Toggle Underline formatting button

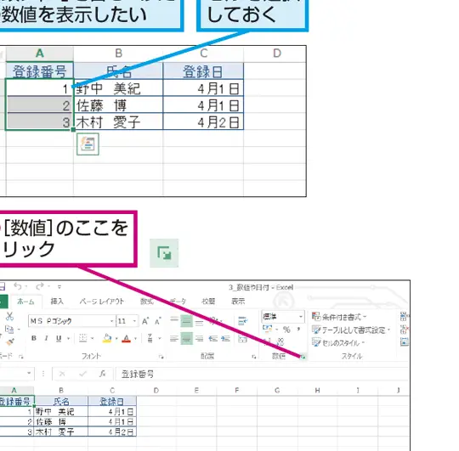59,338
